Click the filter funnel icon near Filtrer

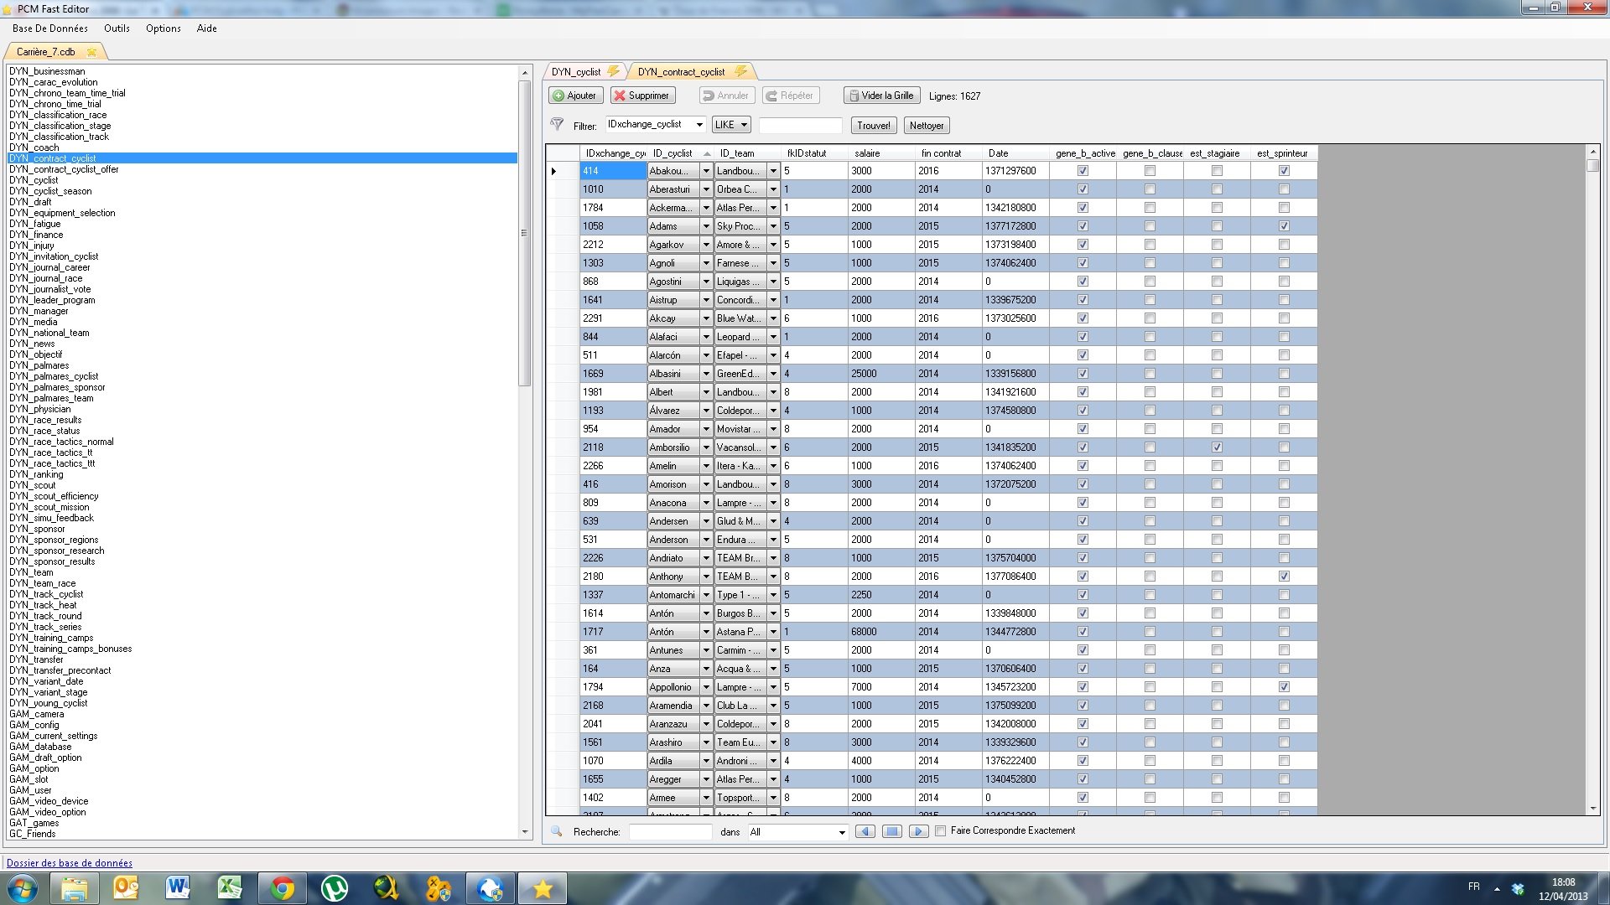click(x=558, y=125)
